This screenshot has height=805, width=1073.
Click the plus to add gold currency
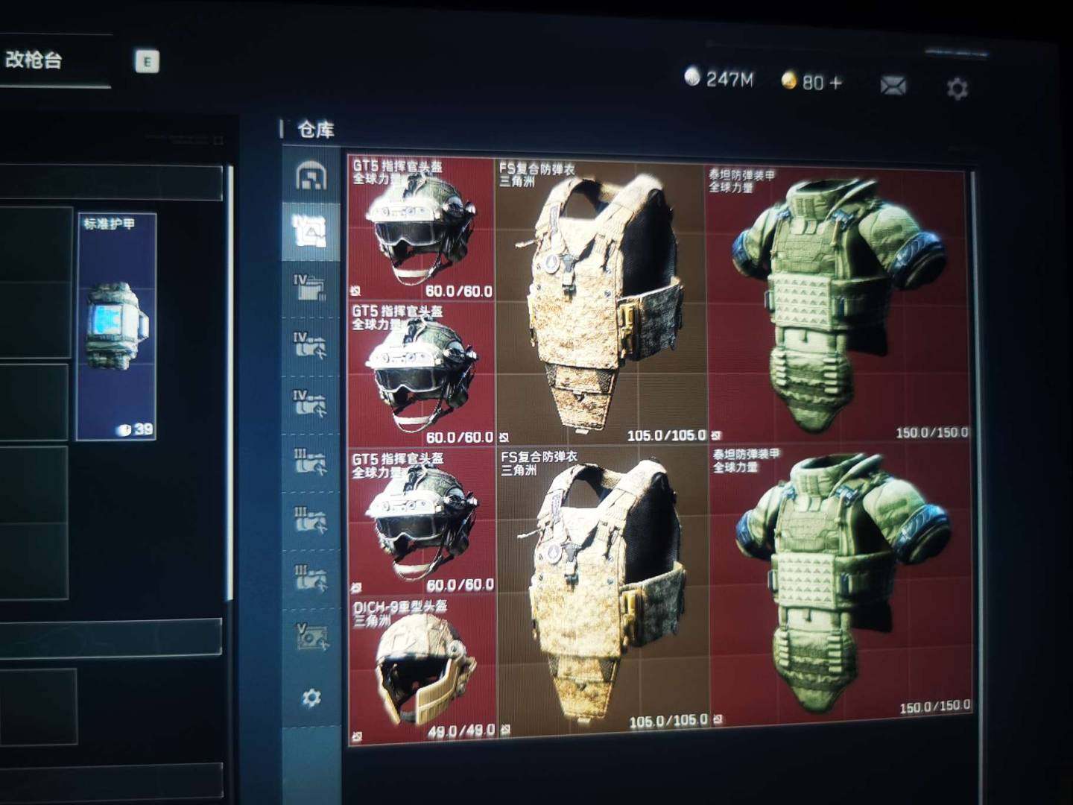[x=835, y=83]
